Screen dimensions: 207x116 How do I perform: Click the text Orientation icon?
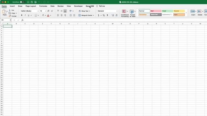point(71,11)
